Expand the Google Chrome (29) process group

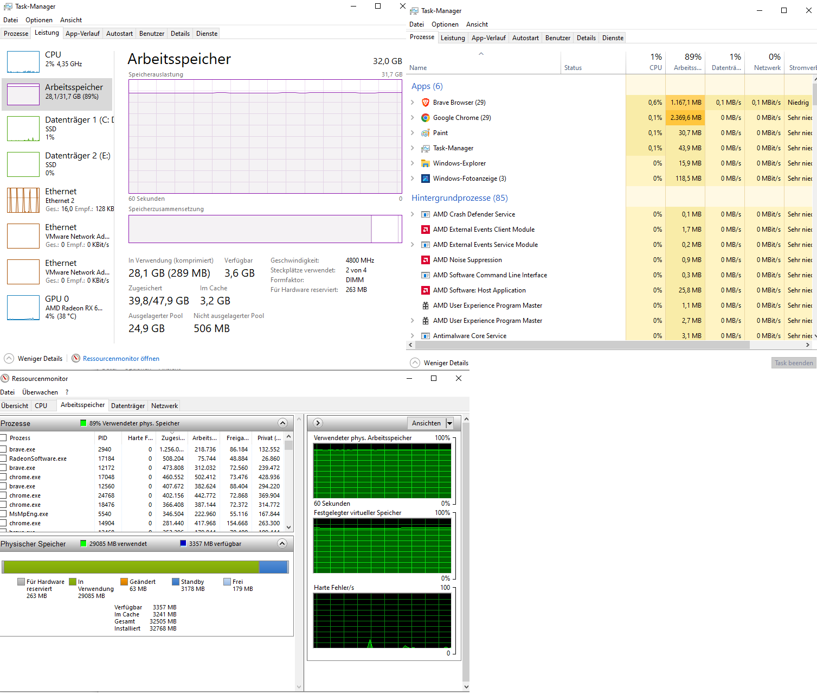(x=413, y=118)
